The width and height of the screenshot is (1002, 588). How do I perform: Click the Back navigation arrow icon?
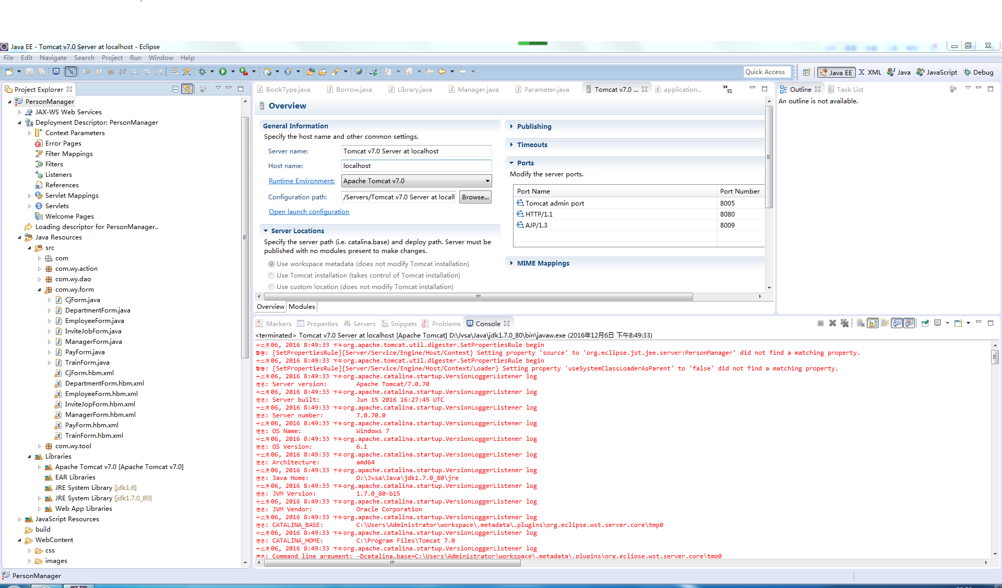(442, 72)
